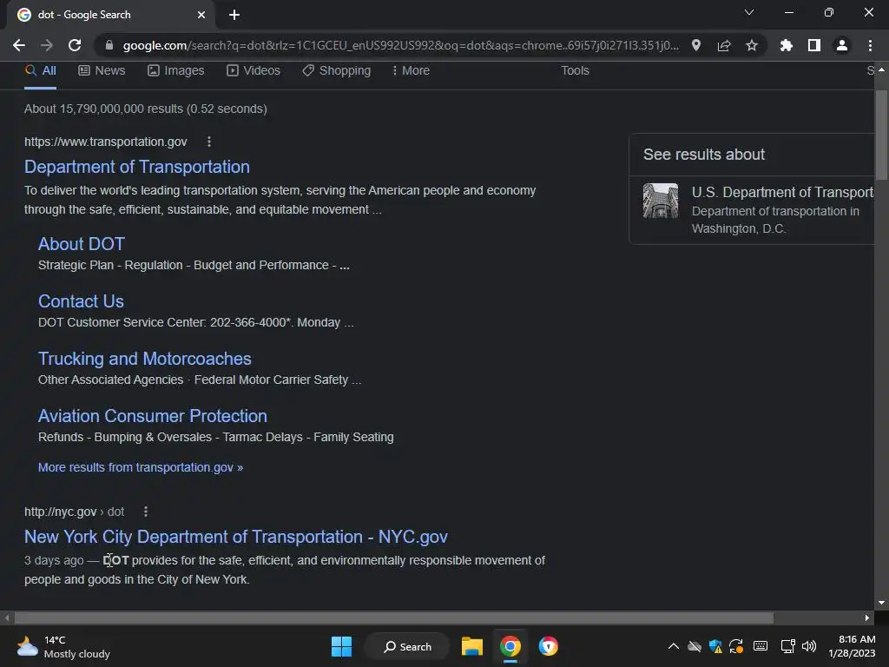Click the lock icon in address bar
889x667 pixels.
tap(109, 45)
